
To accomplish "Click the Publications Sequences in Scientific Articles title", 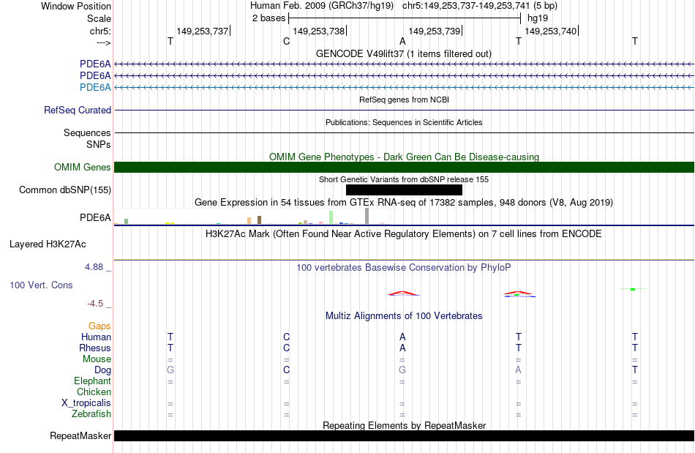I will [x=404, y=122].
